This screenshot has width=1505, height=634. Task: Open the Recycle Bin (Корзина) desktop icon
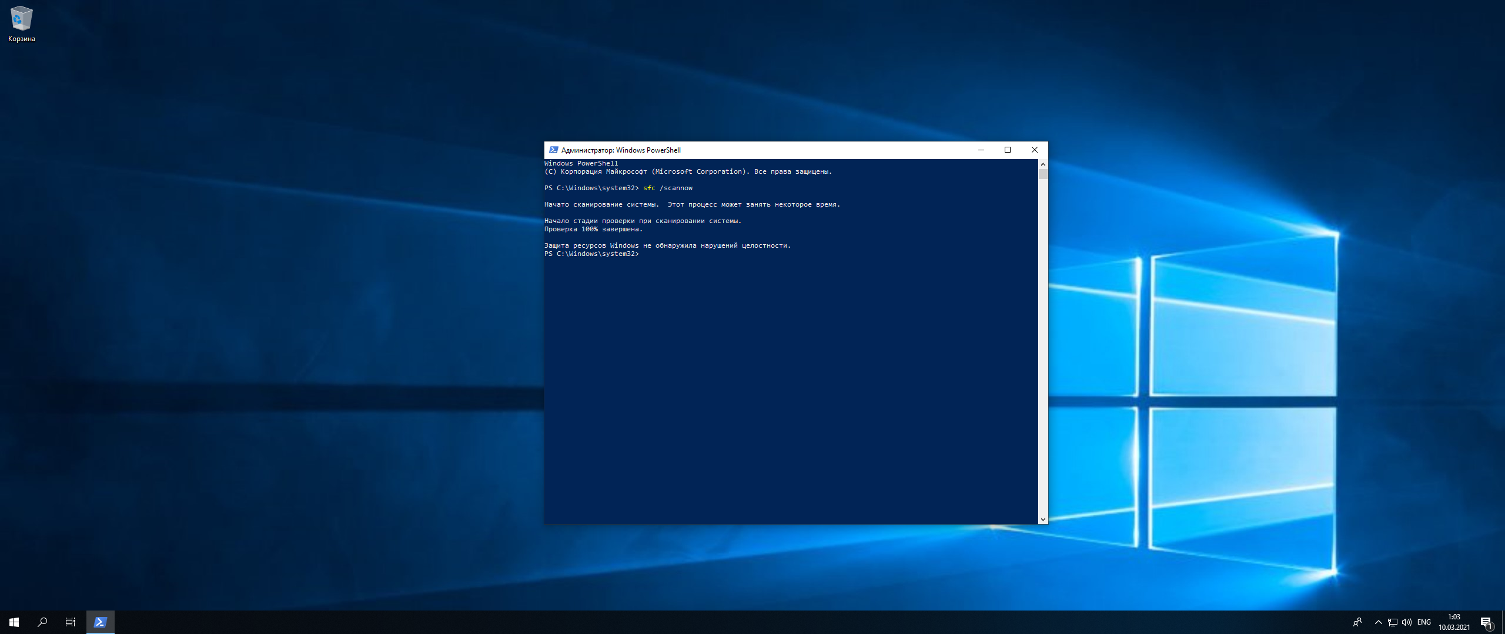point(22,25)
